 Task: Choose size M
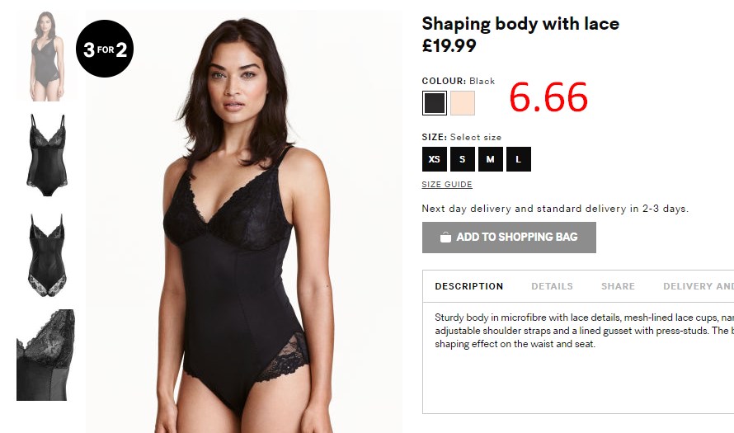[x=491, y=159]
